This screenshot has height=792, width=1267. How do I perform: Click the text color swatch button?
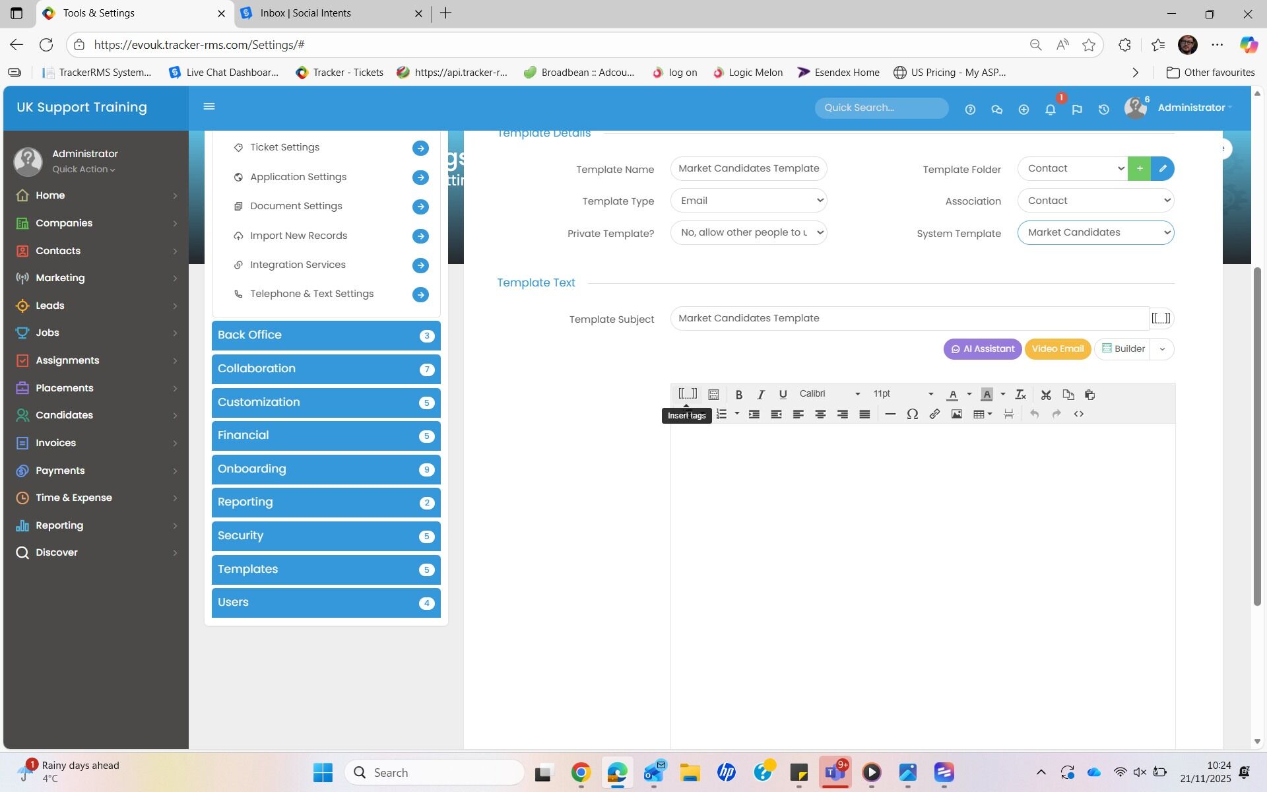952,395
